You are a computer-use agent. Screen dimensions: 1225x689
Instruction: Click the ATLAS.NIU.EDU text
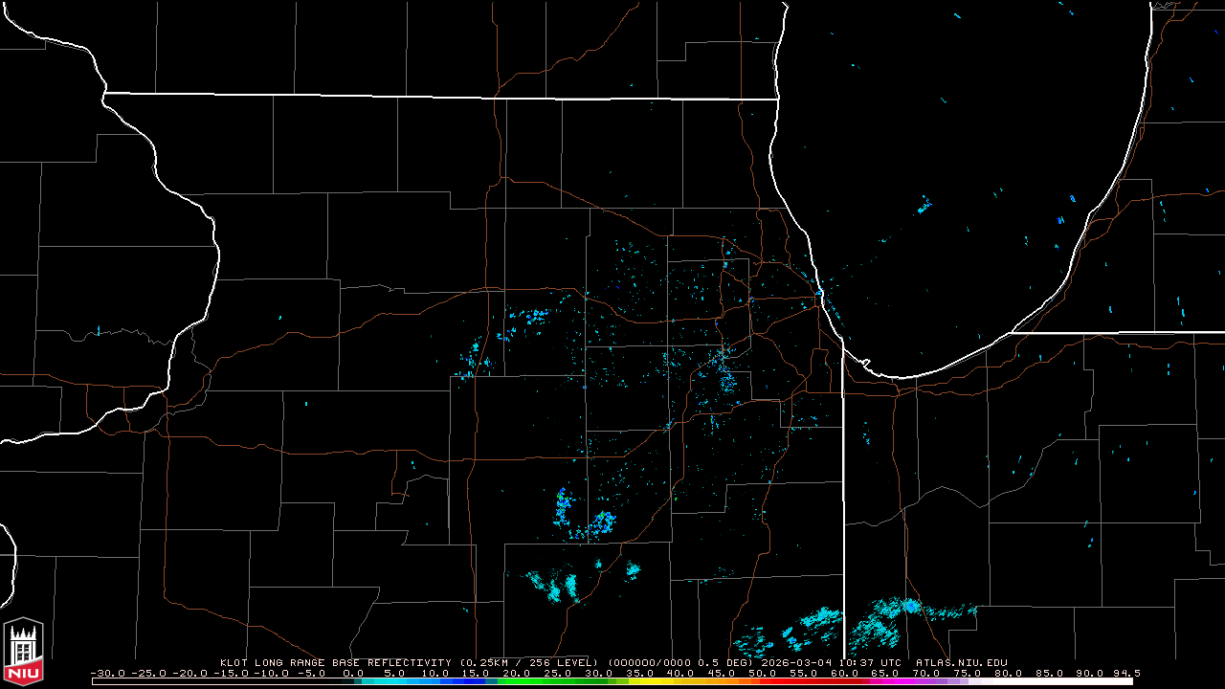click(x=961, y=662)
